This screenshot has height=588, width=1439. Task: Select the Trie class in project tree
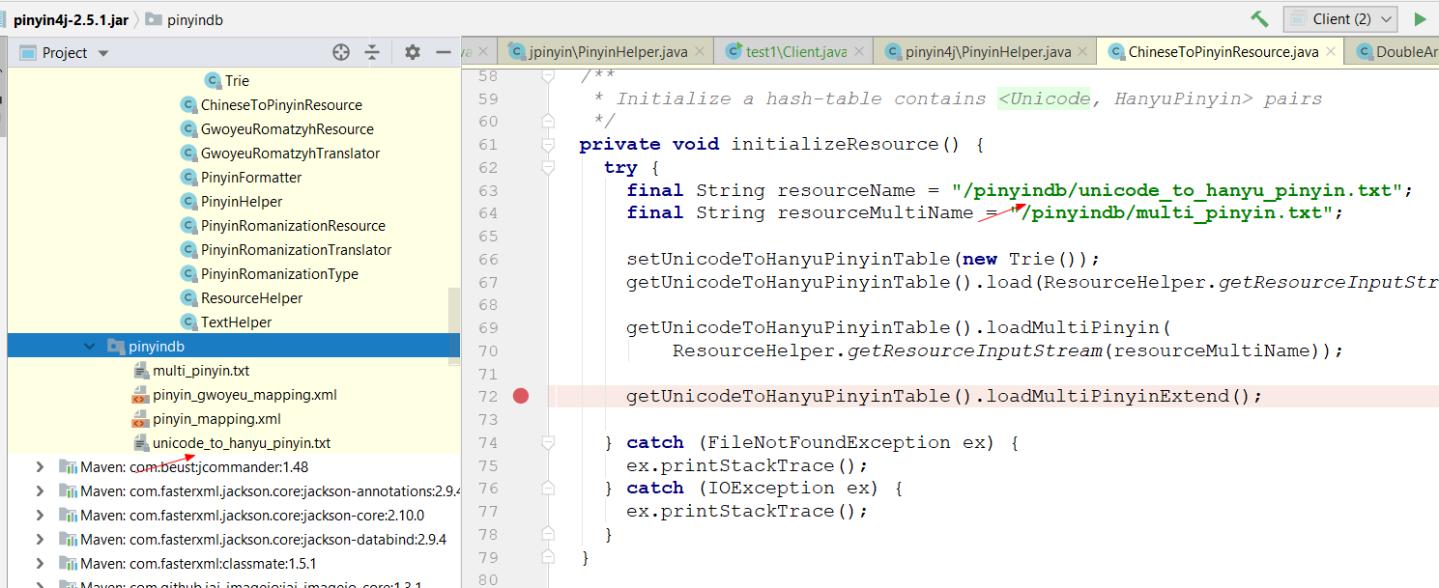236,81
